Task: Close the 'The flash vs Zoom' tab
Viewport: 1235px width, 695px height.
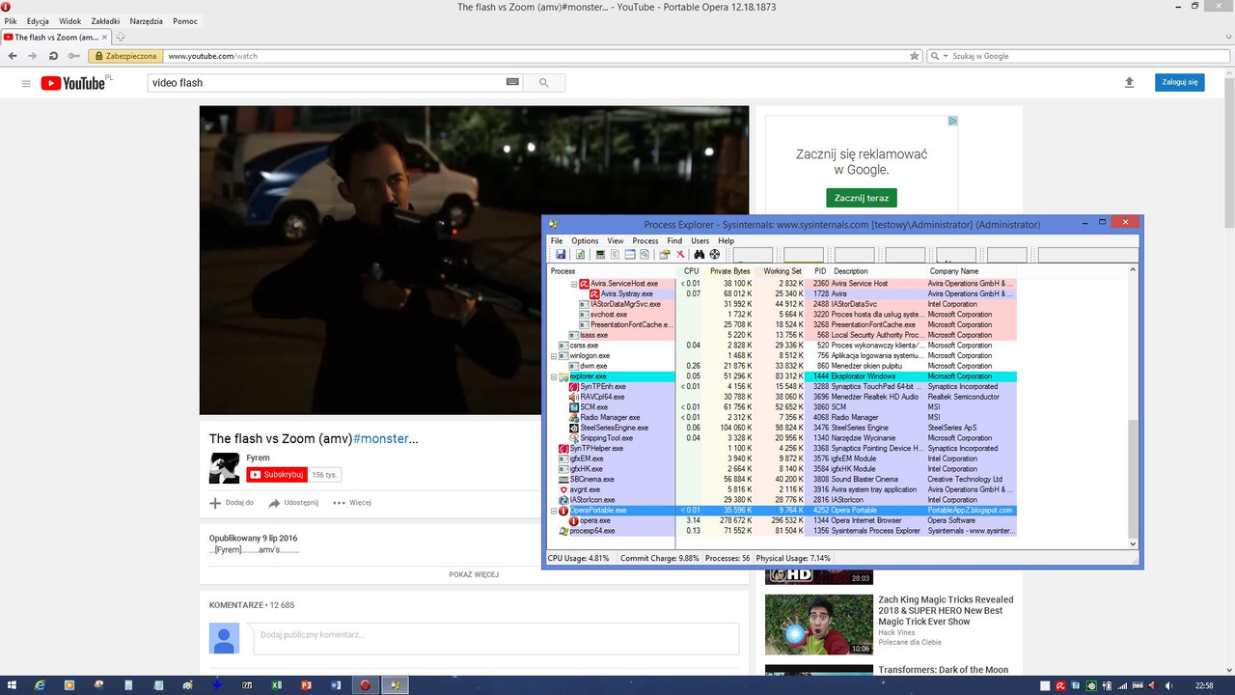Action: tap(105, 37)
